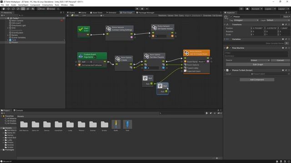Screen dimensions: 291x163
Task: Click the Start event node checkmark icon
Action: (x=81, y=29)
